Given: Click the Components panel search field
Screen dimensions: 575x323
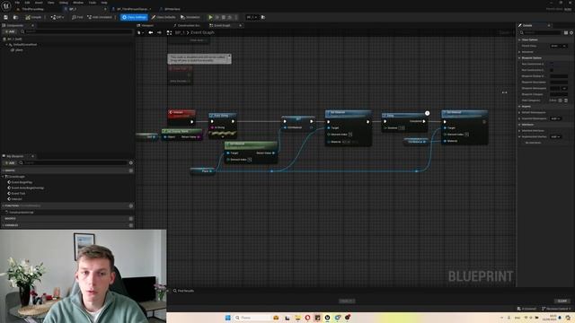Looking at the screenshot, I should pyautogui.click(x=76, y=32).
